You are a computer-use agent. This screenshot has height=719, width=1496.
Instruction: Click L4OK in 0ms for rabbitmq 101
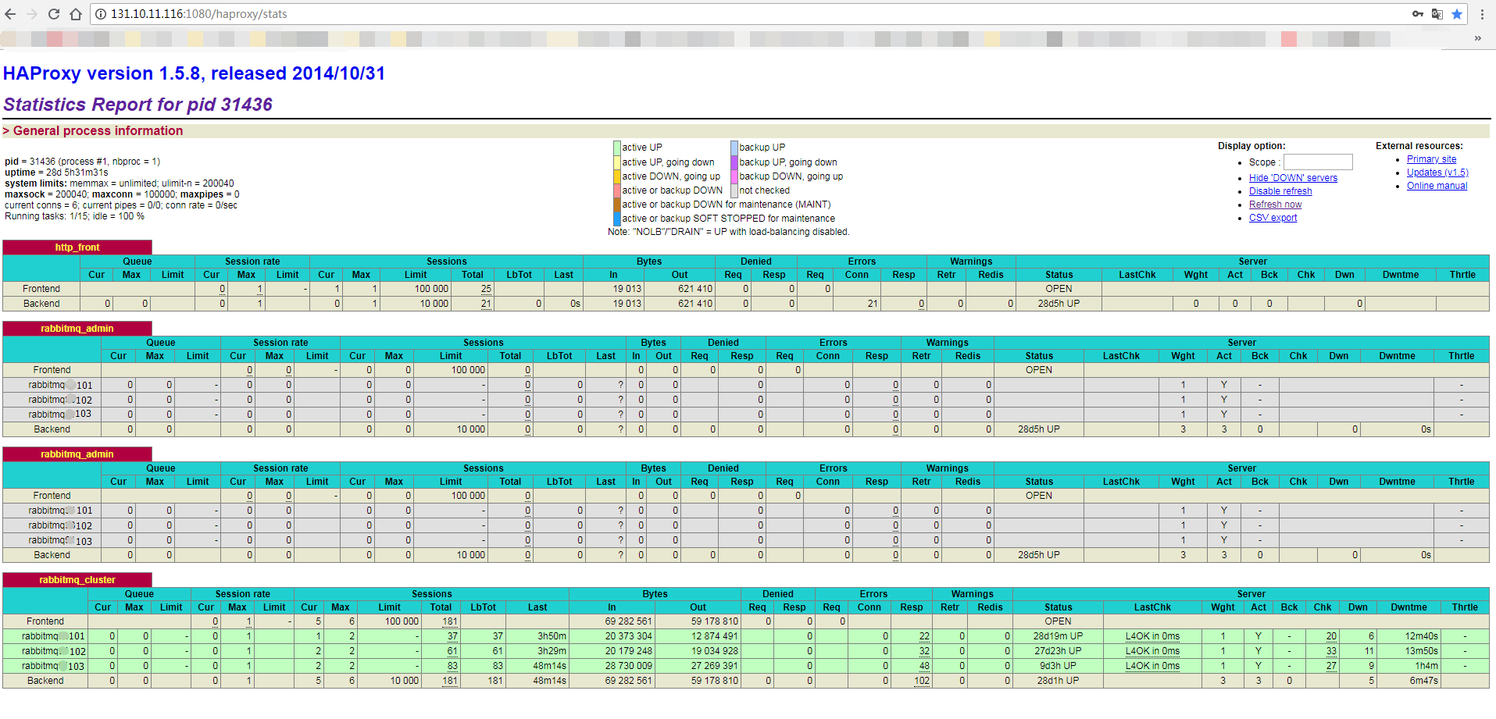1152,636
